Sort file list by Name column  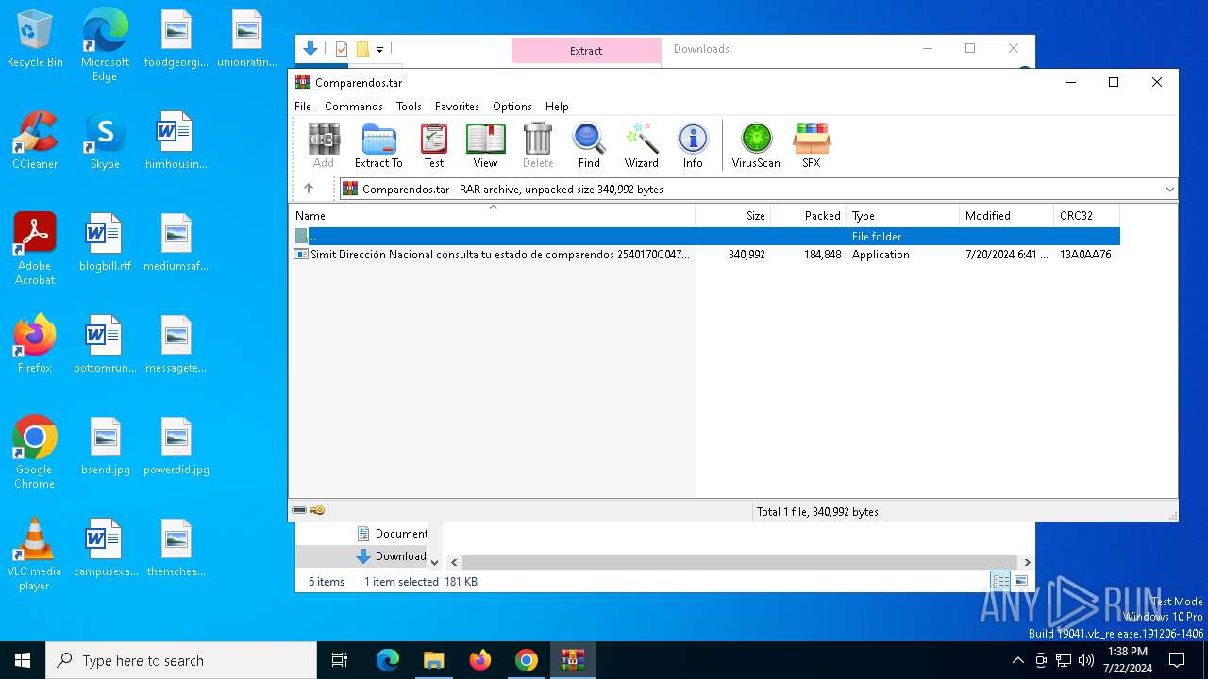click(492, 216)
